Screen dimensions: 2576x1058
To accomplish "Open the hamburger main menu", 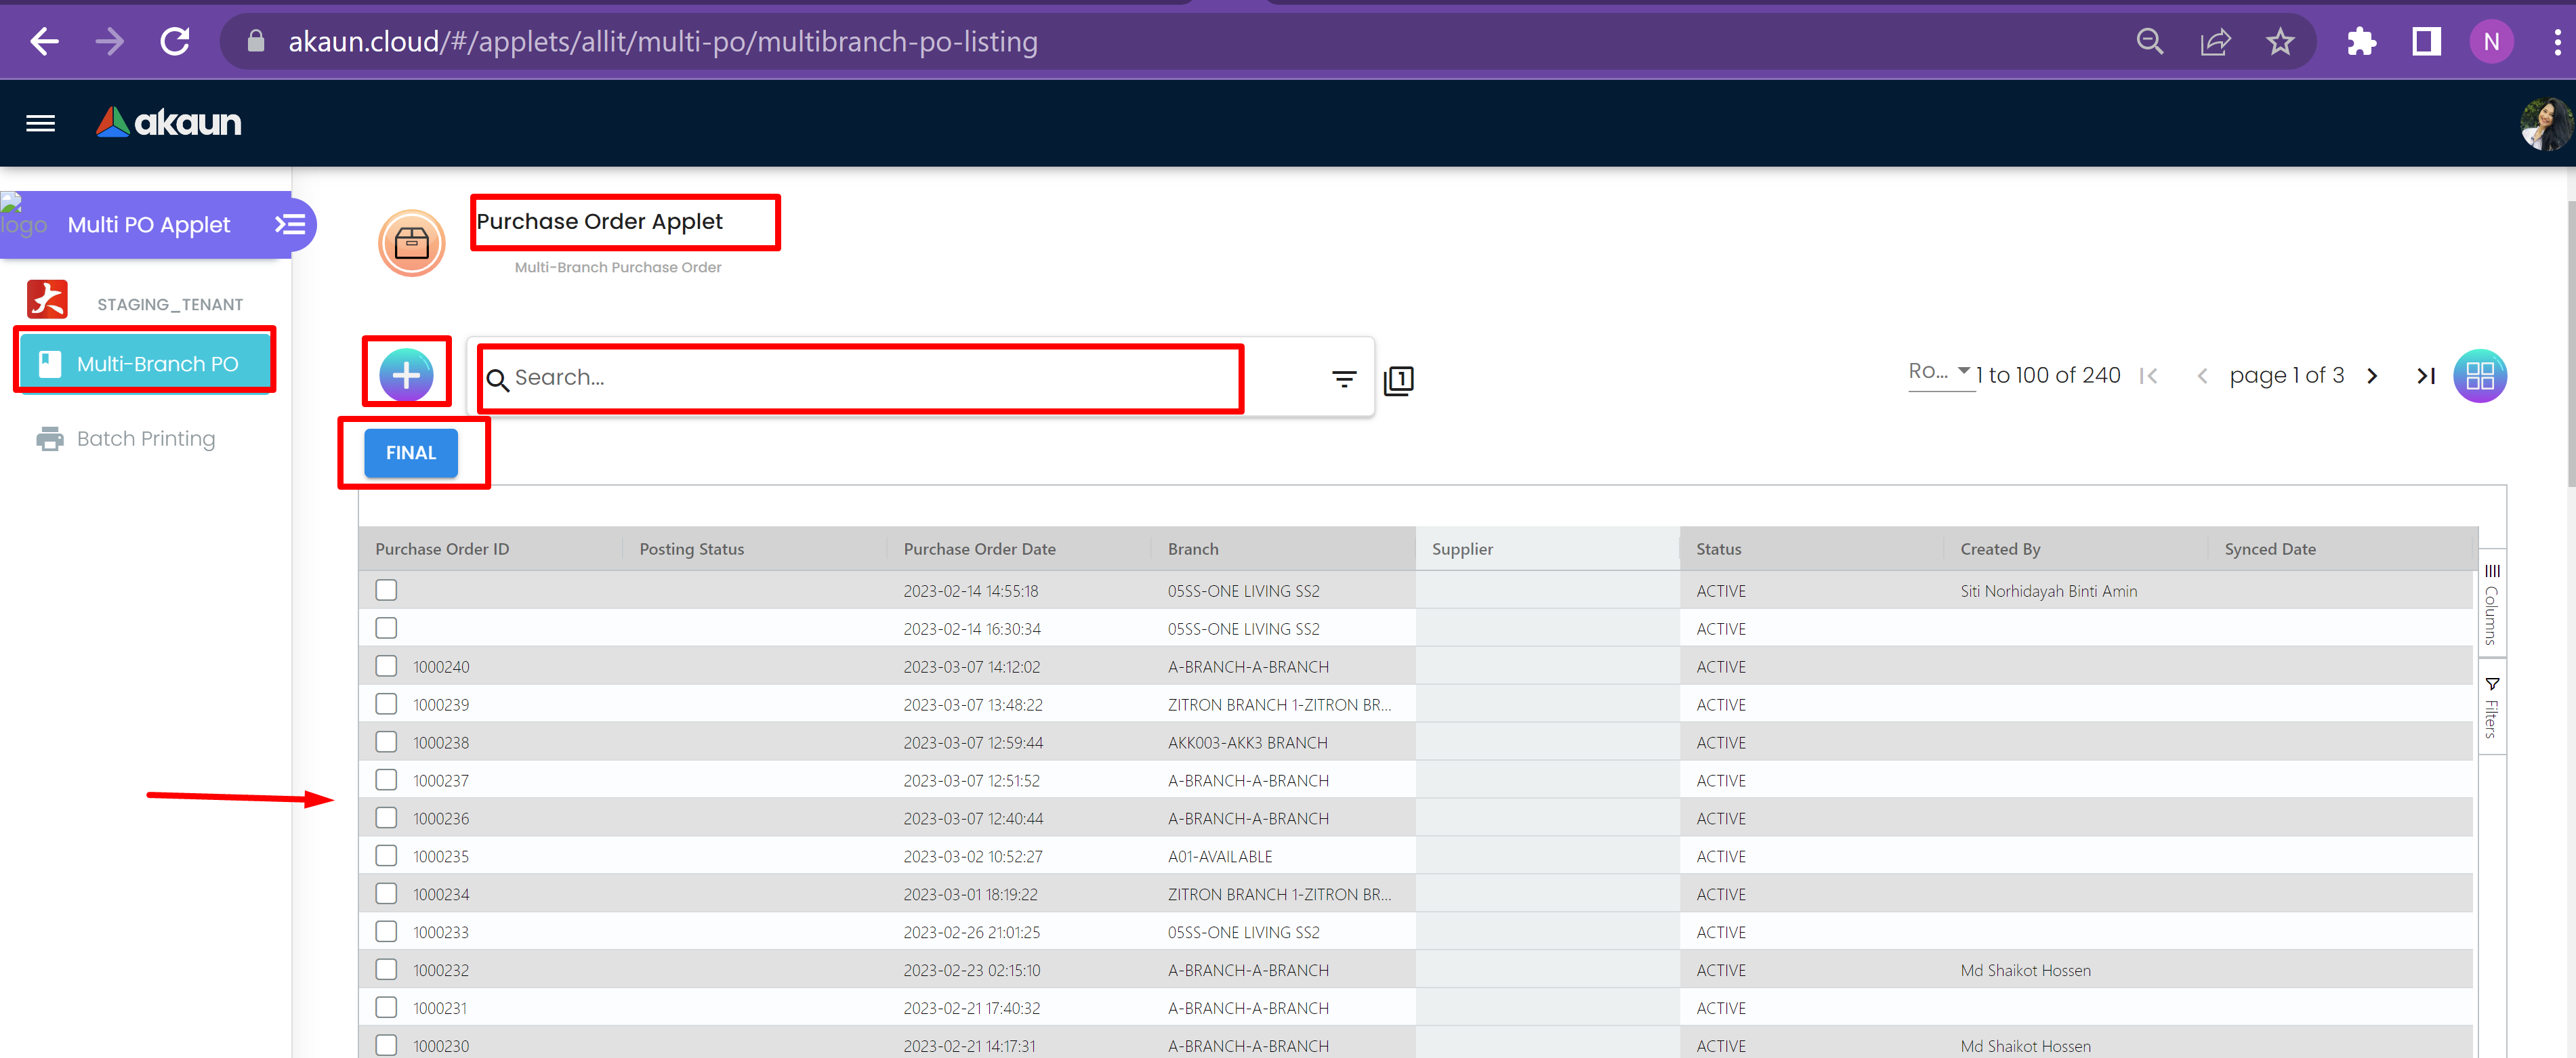I will [41, 123].
